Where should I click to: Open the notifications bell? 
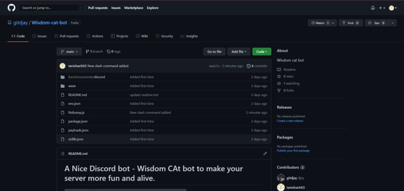(373, 8)
